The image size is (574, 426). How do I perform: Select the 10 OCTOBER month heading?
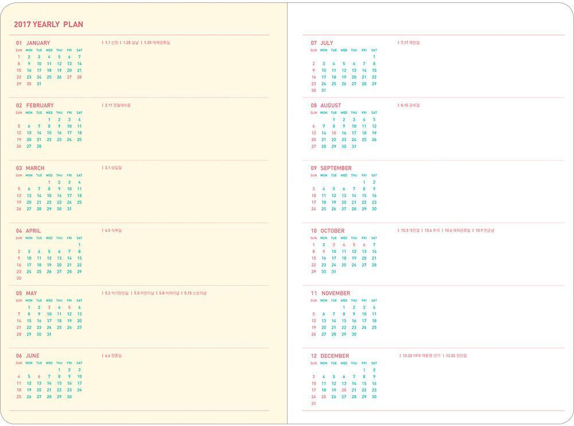[328, 231]
